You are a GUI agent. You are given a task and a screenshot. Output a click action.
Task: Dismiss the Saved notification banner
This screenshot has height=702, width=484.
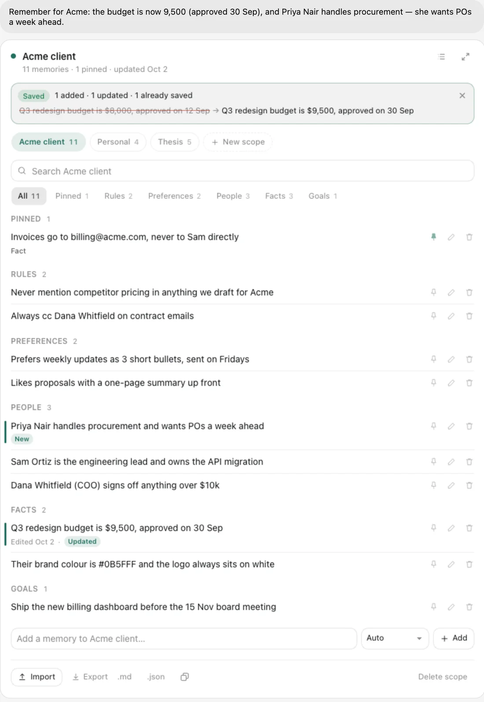462,95
